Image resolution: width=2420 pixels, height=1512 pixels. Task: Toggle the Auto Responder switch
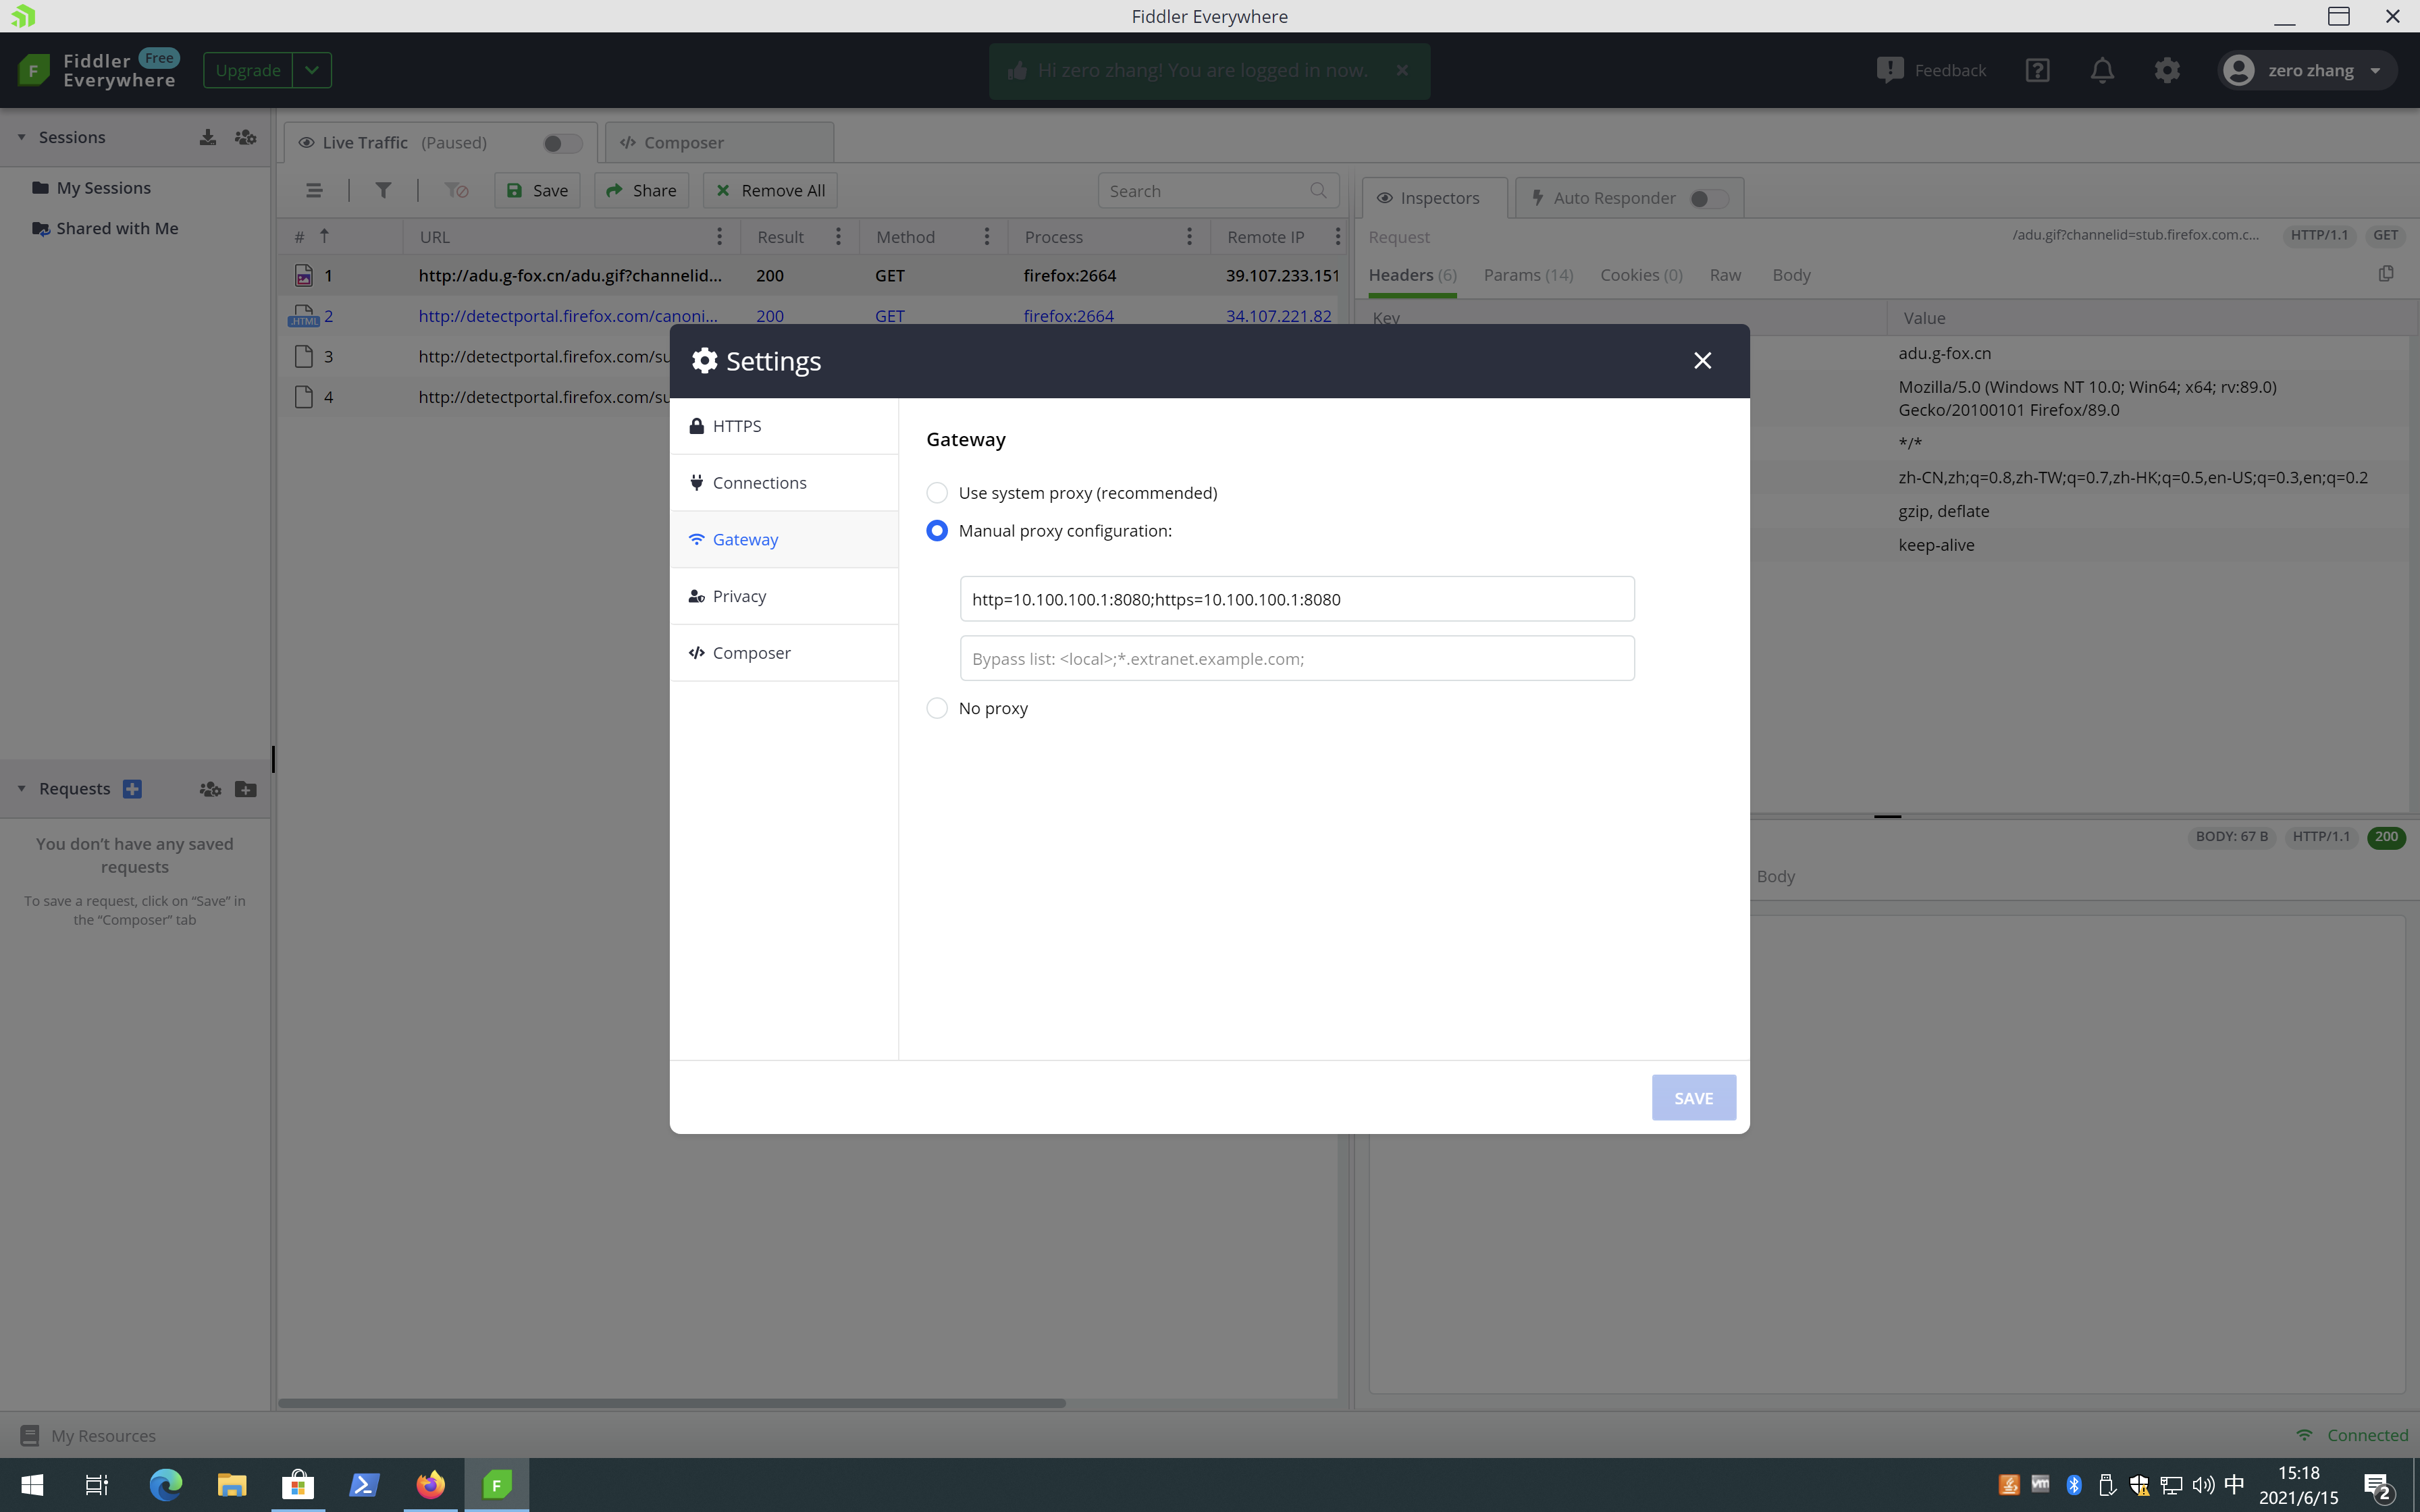(x=1708, y=198)
